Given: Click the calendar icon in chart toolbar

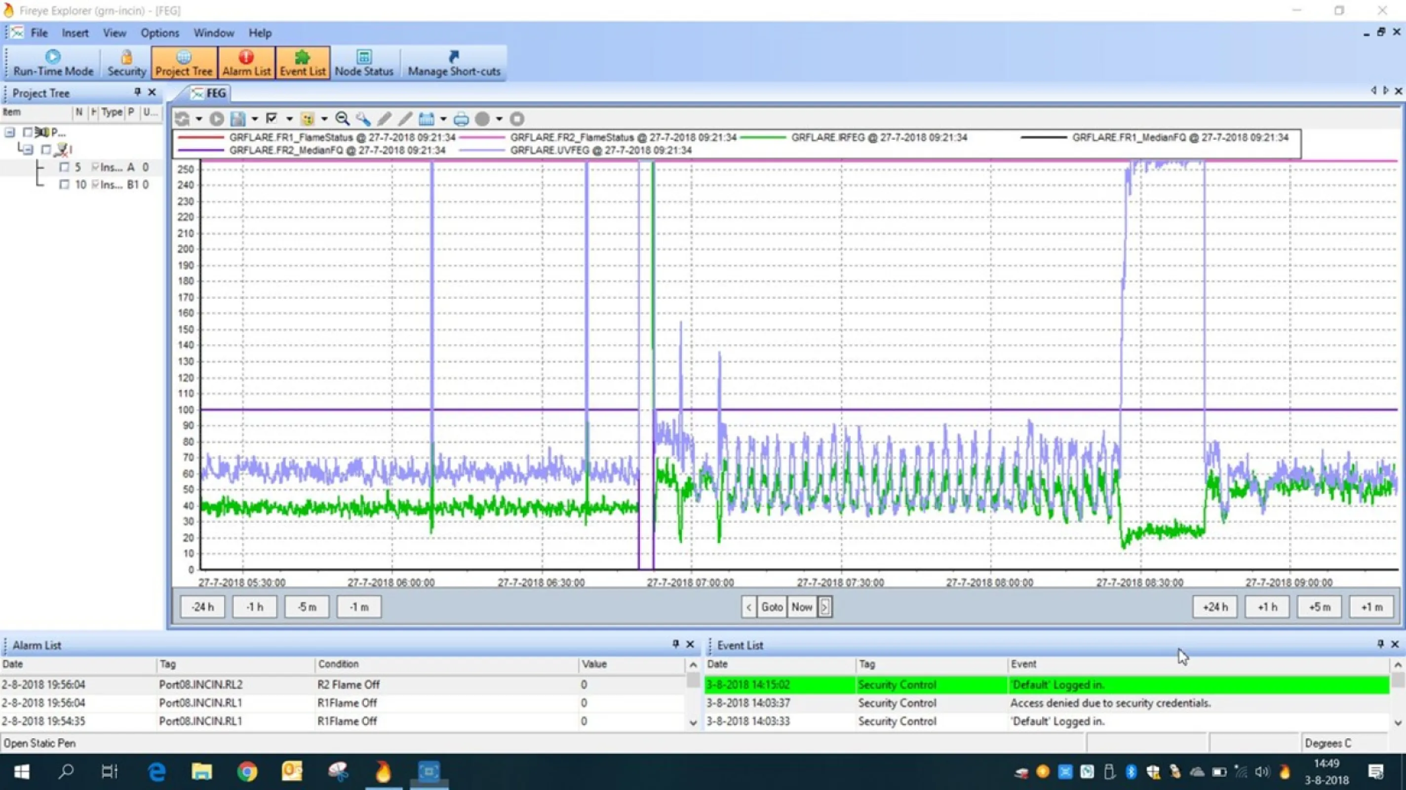Looking at the screenshot, I should [426, 118].
